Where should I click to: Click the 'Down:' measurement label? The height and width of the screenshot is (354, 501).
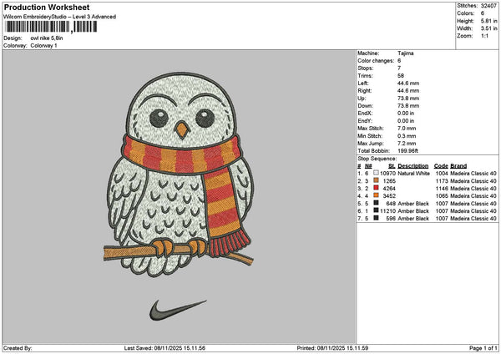point(365,106)
